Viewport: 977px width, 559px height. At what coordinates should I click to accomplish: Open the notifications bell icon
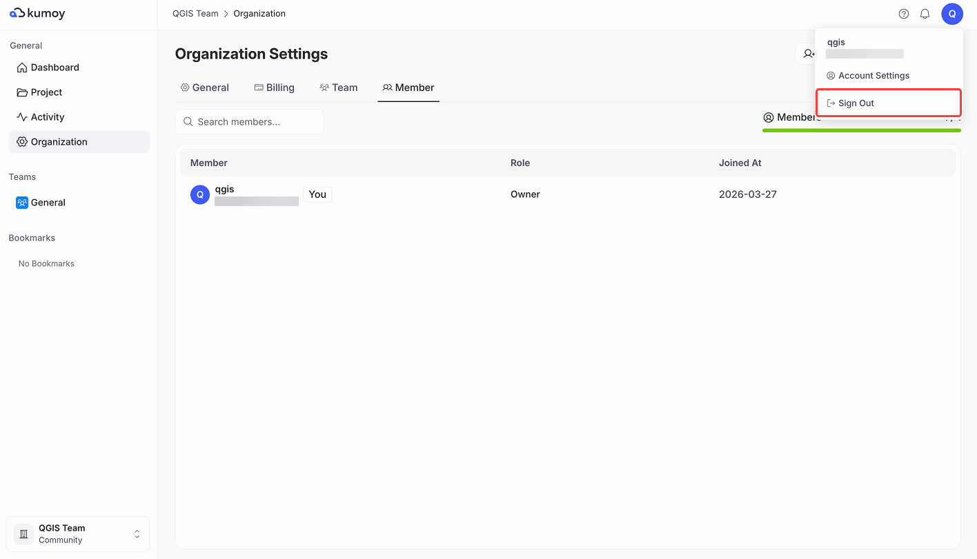pyautogui.click(x=925, y=14)
